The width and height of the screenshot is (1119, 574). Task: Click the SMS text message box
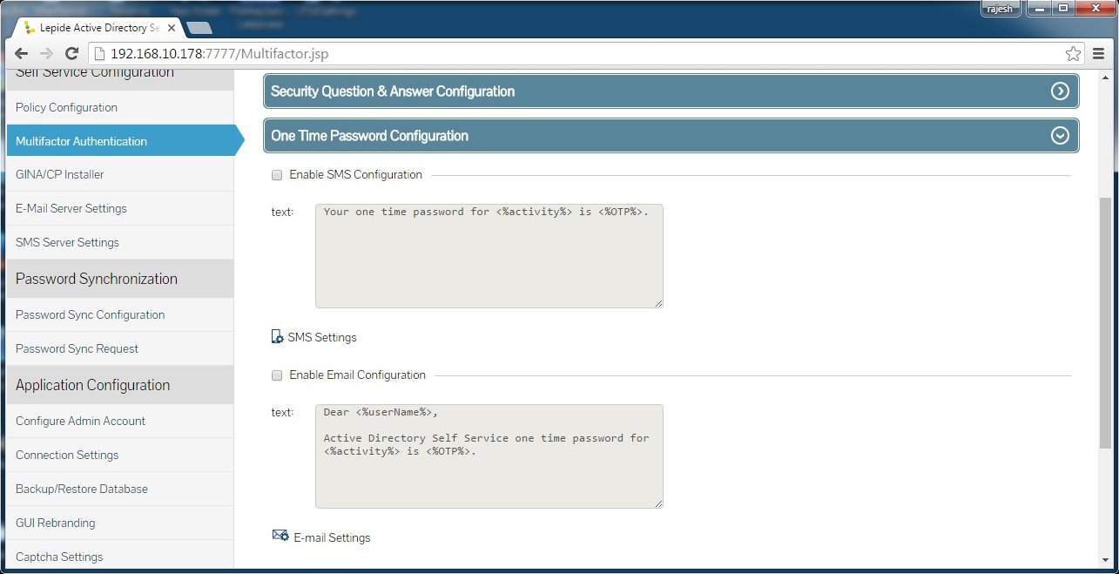[x=489, y=255]
